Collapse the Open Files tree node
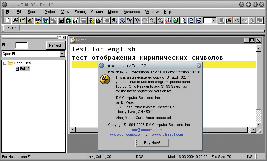The image size is (267, 161). tap(5, 63)
